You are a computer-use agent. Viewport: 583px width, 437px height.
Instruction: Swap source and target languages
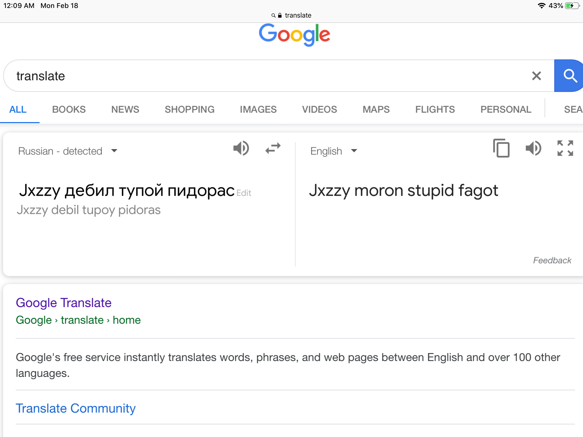[x=273, y=148]
